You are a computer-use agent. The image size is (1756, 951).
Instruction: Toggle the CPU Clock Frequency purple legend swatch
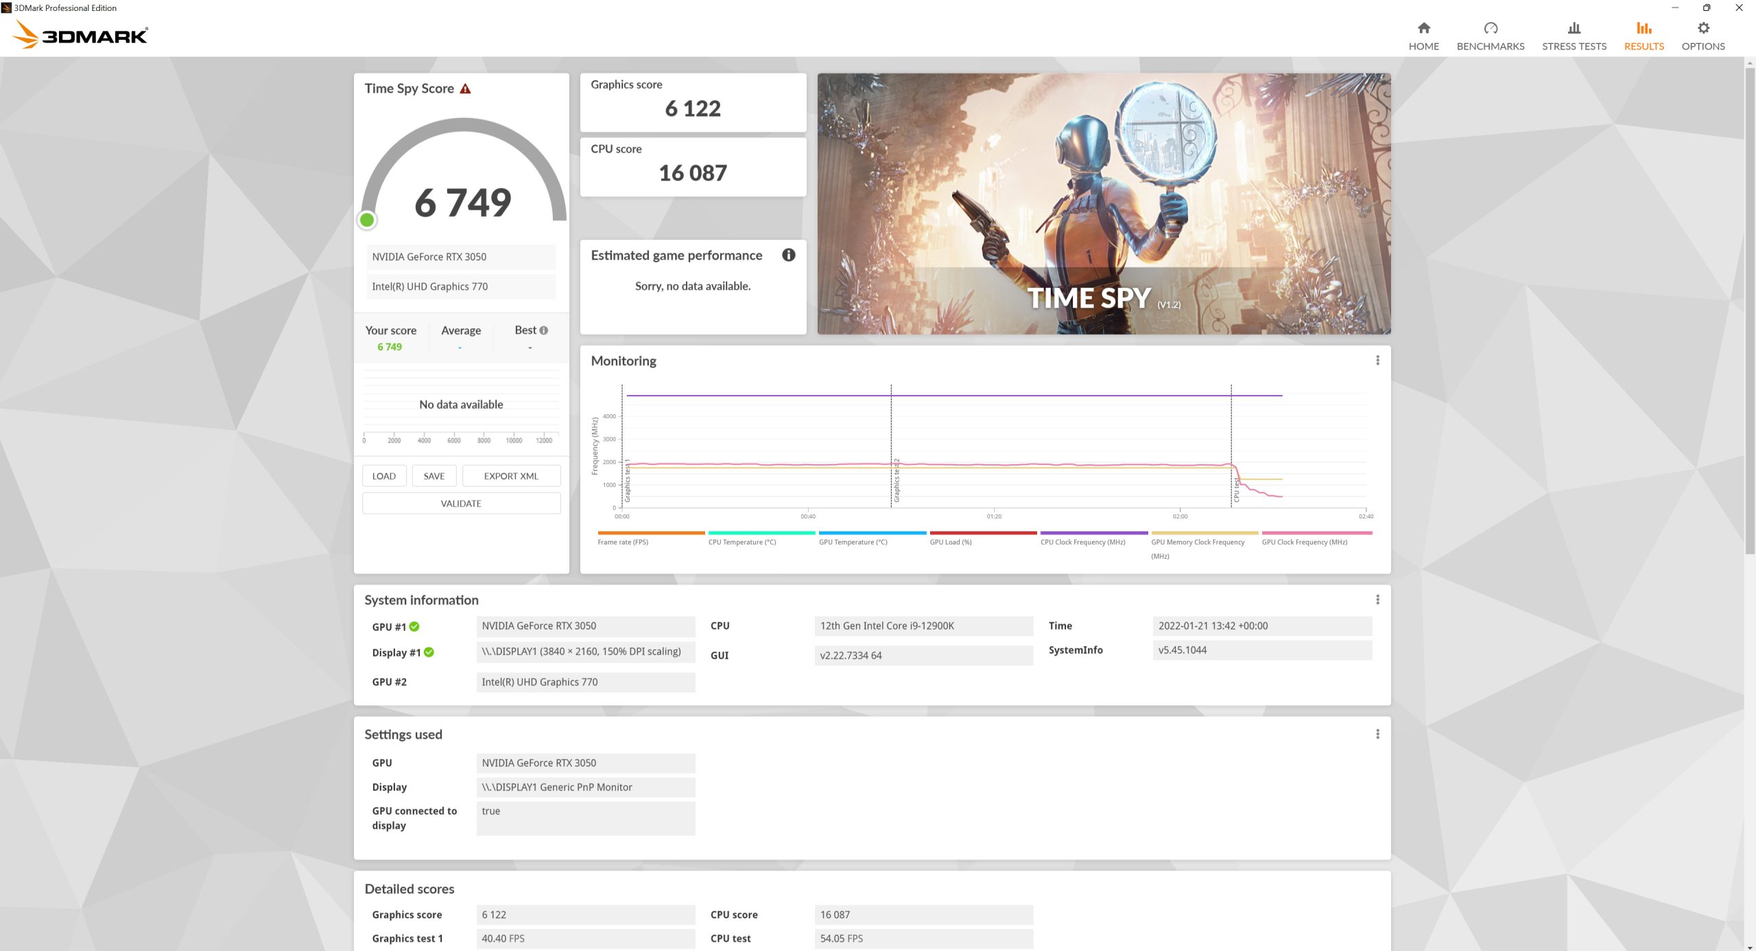coord(1093,533)
